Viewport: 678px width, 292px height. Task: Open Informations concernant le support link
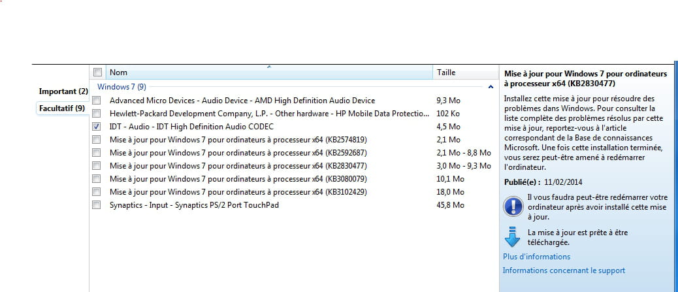564,270
